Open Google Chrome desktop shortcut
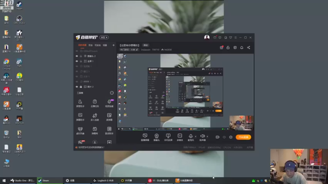The height and width of the screenshot is (184, 328). point(6,64)
